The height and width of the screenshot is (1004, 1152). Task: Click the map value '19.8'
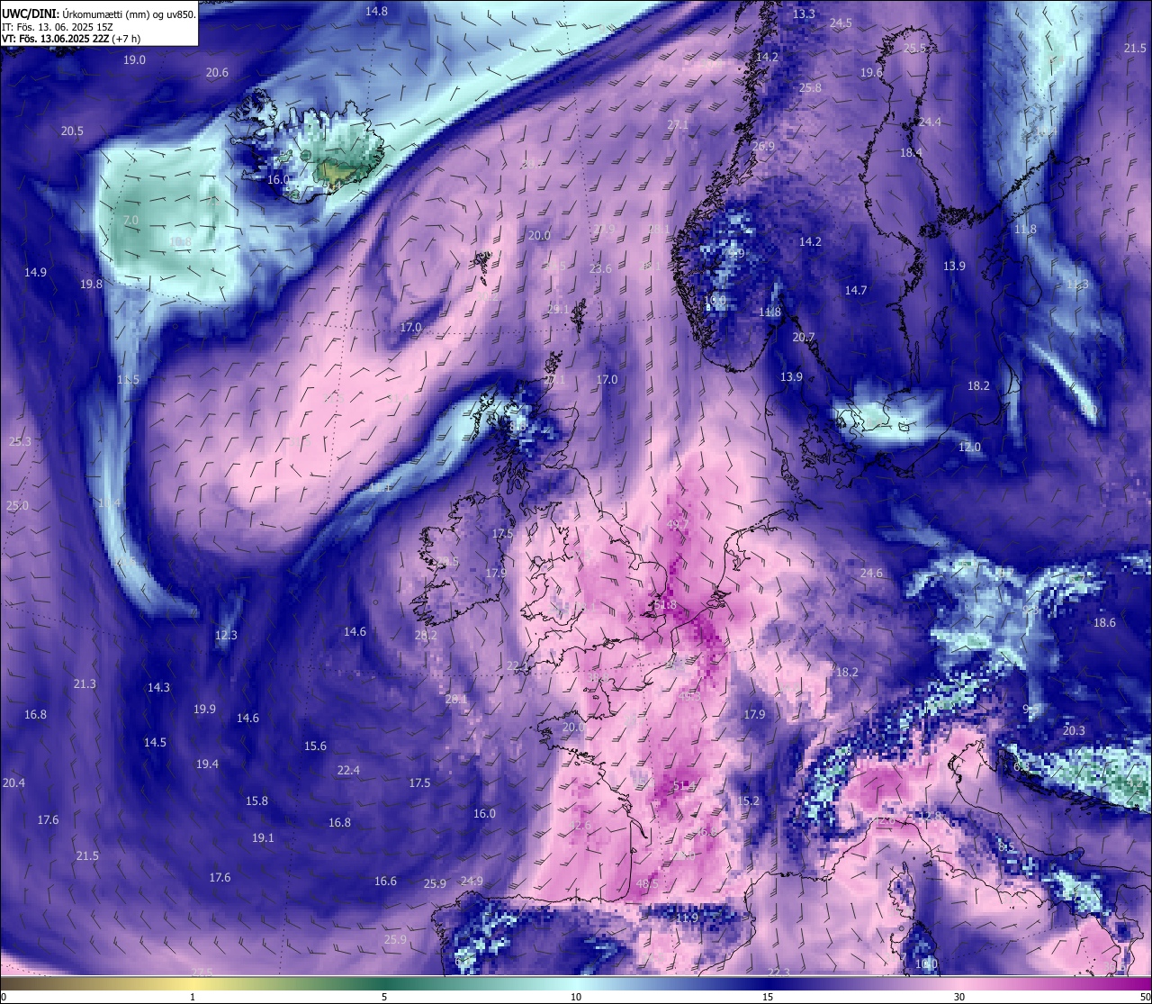[x=91, y=284]
